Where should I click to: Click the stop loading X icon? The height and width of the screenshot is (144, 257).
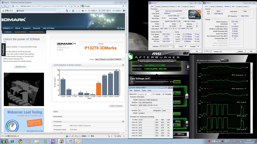(x=78, y=6)
